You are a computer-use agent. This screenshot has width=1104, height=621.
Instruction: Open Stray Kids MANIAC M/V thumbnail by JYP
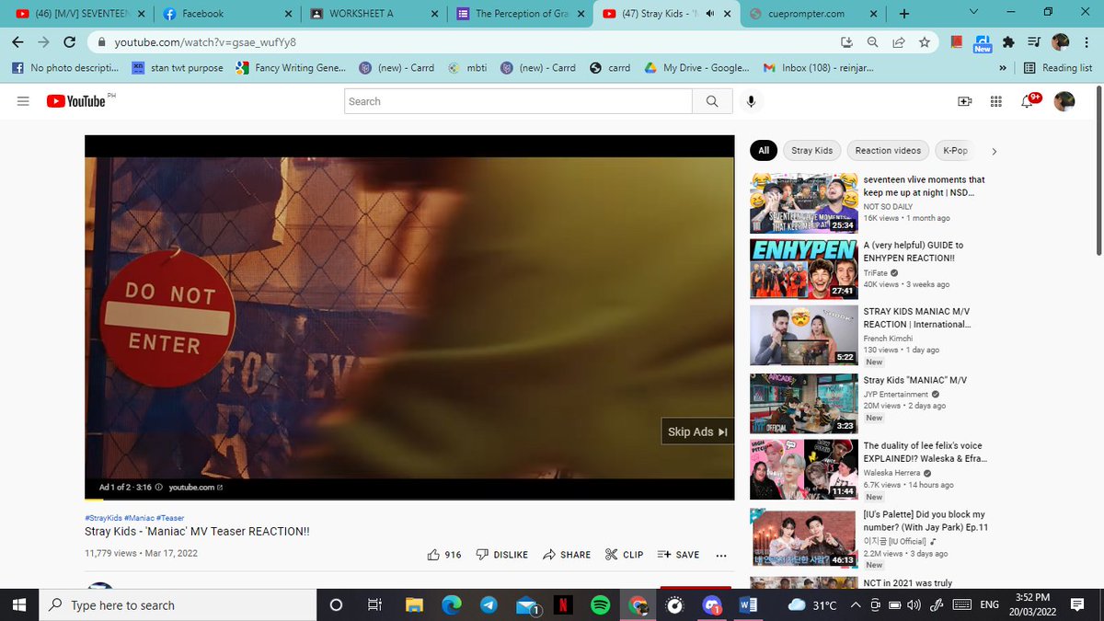804,404
